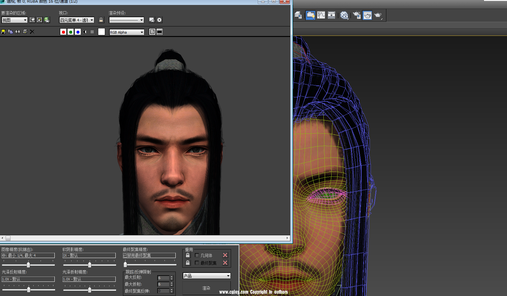The image size is (507, 296).
Task: Enable the 最终聚集 reuse checkbox
Action: [x=197, y=263]
